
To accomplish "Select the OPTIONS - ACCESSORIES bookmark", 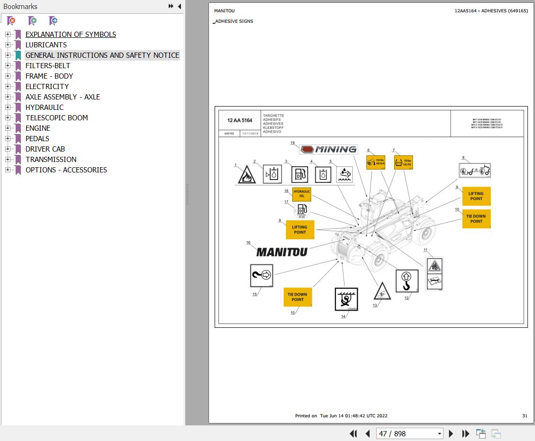I will (66, 170).
